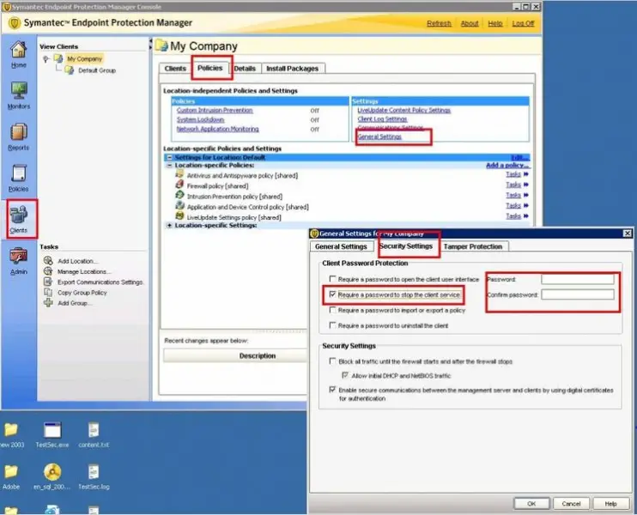This screenshot has width=637, height=515.
Task: Enable block all traffic until firewall starts
Action: coord(333,361)
